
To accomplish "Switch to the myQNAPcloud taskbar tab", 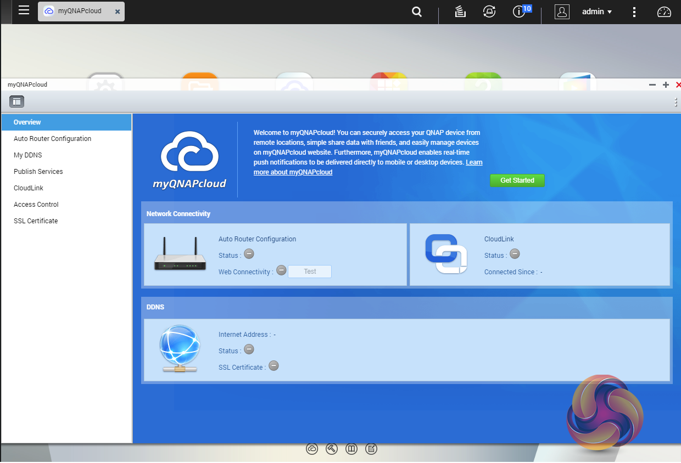I will point(81,11).
